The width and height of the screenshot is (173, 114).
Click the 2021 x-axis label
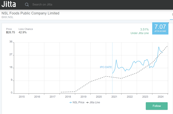[114, 97]
